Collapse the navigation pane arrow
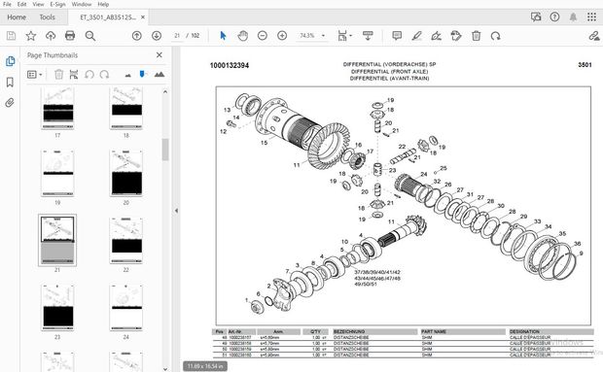Screen dimensions: 603x372 coord(176,211)
